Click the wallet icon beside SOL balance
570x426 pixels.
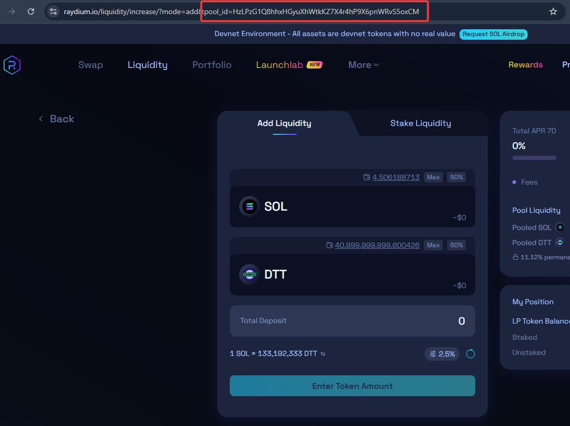pyautogui.click(x=366, y=178)
